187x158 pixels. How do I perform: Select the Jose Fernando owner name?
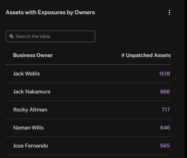pos(31,146)
